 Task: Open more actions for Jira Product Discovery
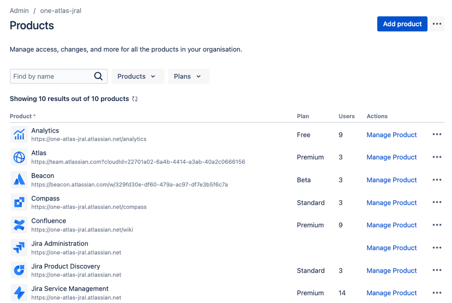437,270
